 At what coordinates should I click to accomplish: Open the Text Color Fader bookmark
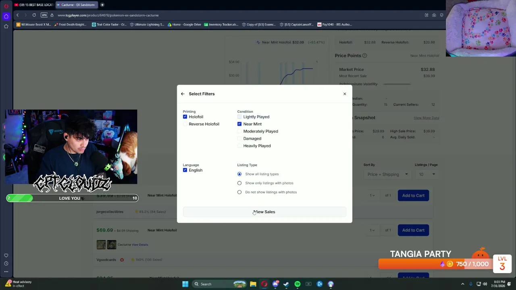click(109, 25)
